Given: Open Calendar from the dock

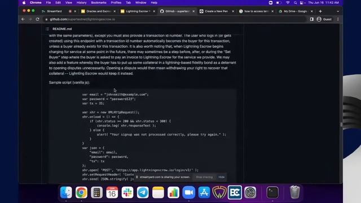Looking at the screenshot, I should pos(112,192).
